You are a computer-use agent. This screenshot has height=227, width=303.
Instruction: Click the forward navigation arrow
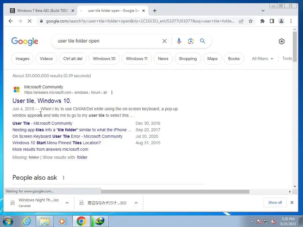coord(20,21)
